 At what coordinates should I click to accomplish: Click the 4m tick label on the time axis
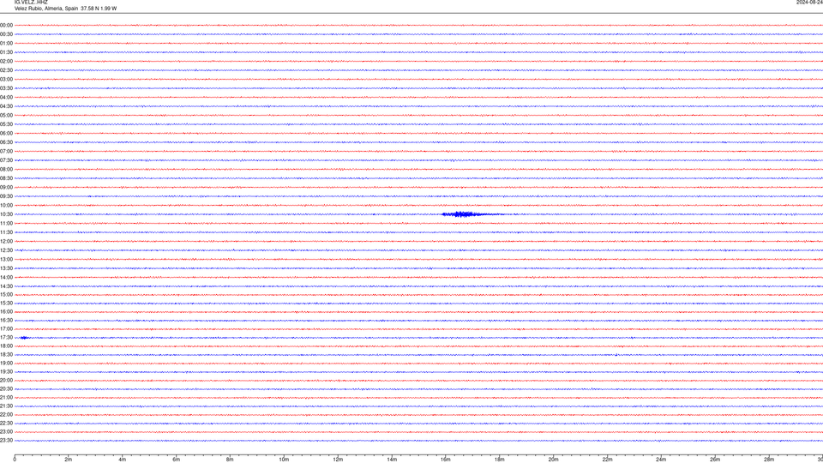pos(123,460)
